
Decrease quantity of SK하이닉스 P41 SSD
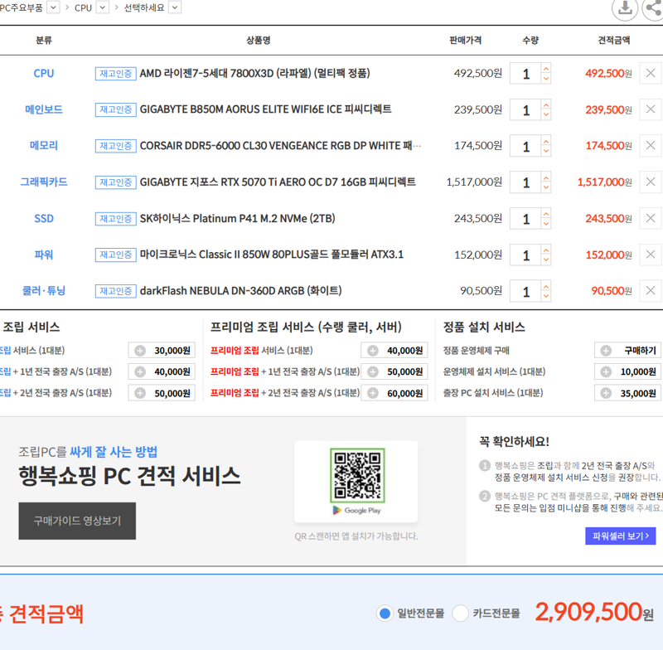(x=546, y=224)
